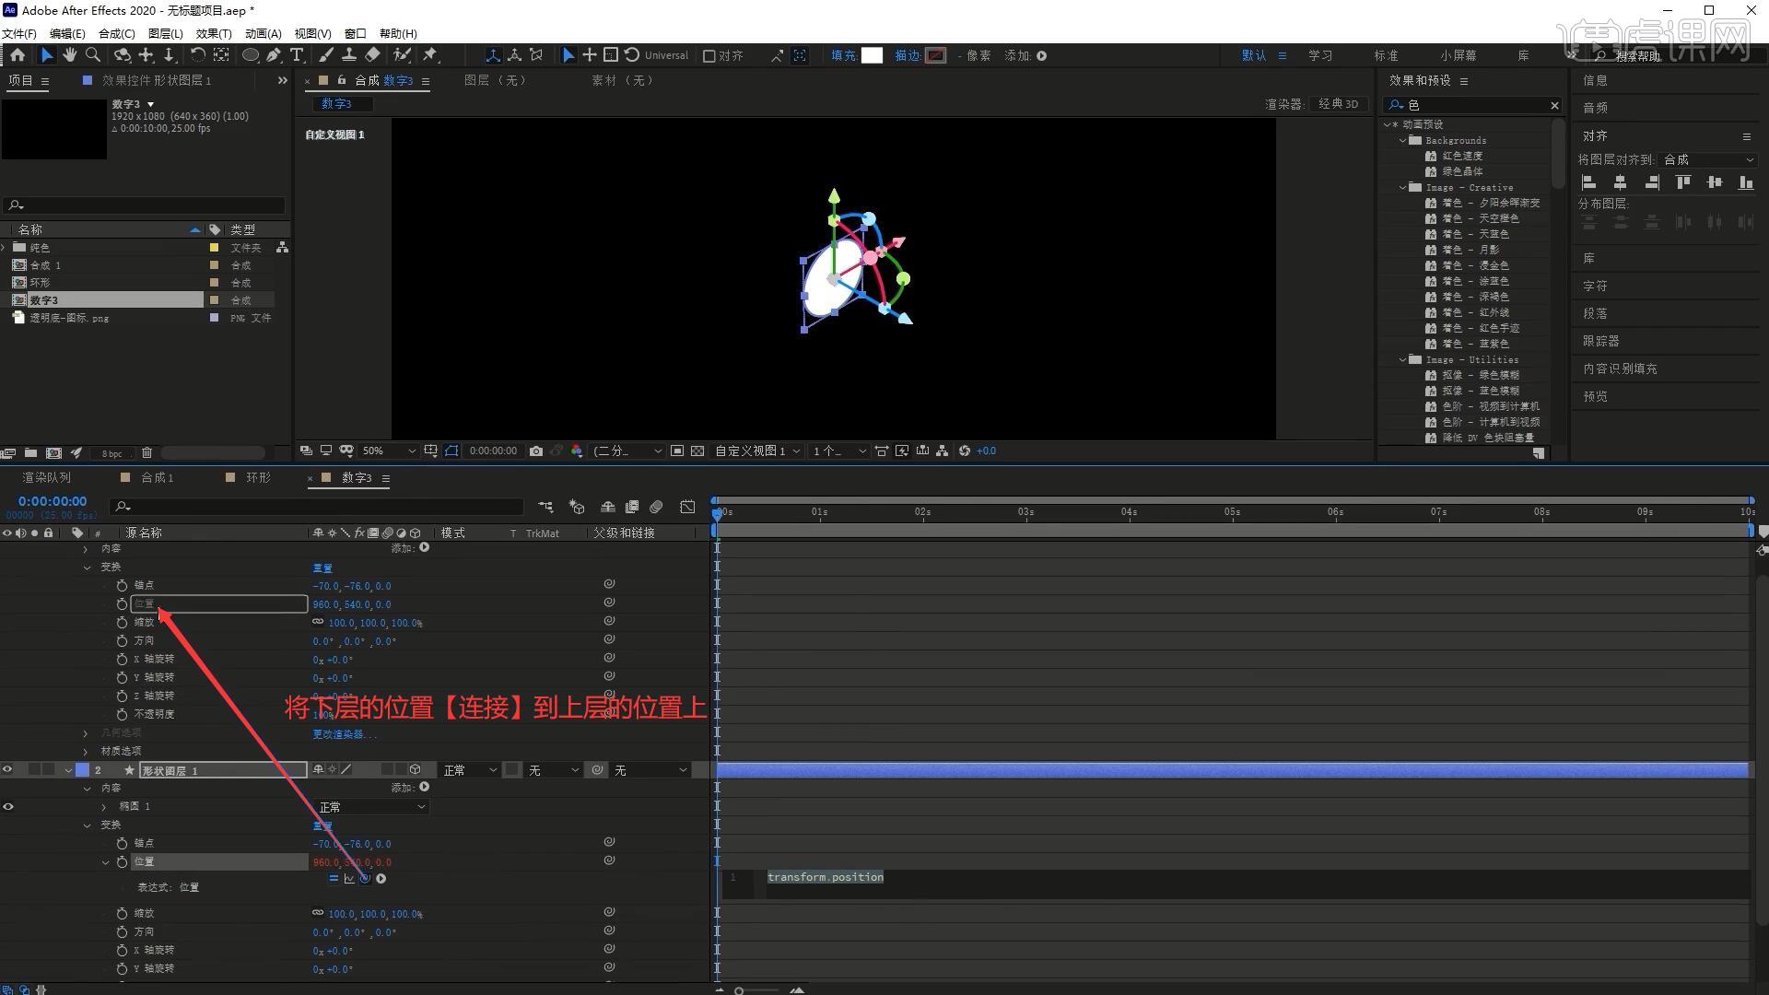
Task: Select the Pan Behind anchor point tool
Action: pos(221,55)
